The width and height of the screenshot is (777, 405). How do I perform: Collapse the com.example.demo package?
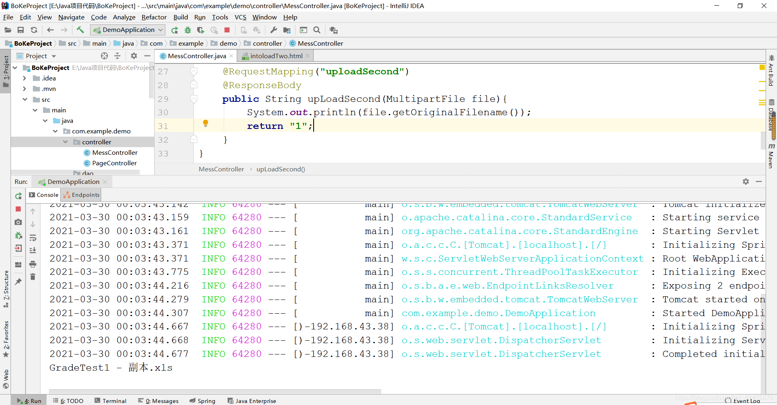[55, 131]
